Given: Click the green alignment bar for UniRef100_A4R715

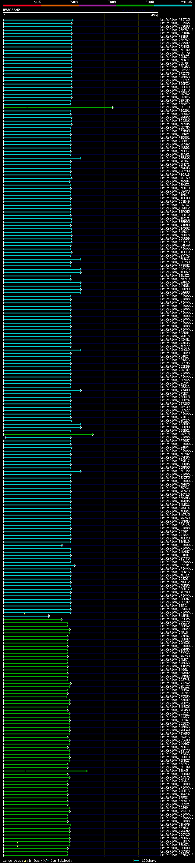Looking at the screenshot, I should [x=48, y=434].
